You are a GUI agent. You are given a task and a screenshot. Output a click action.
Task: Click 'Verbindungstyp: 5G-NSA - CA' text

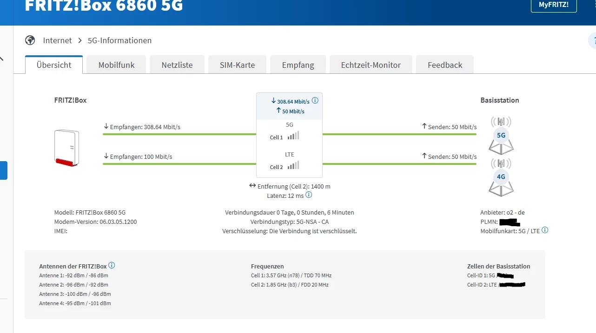click(x=290, y=222)
